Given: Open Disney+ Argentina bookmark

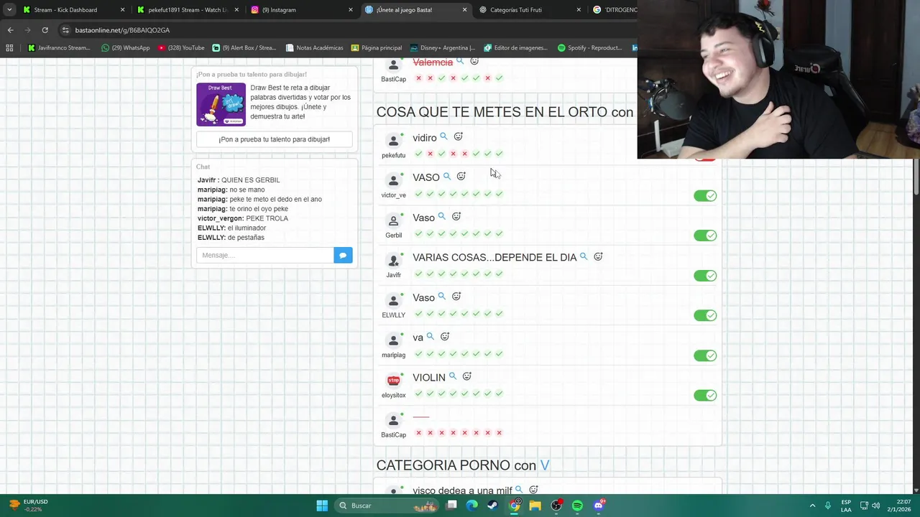Looking at the screenshot, I should click(443, 48).
